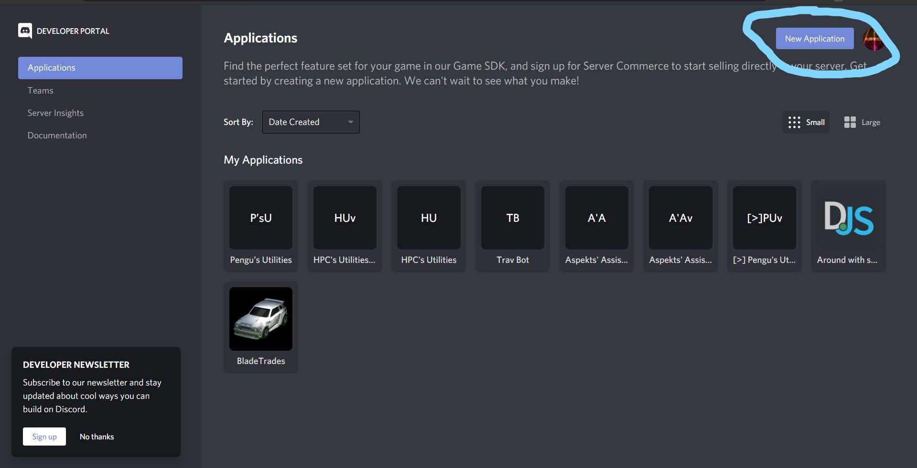Image resolution: width=917 pixels, height=468 pixels.
Task: Click Sign up for developer newsletter
Action: (44, 437)
